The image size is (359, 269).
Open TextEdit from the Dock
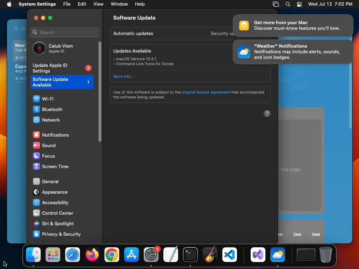coord(171,255)
